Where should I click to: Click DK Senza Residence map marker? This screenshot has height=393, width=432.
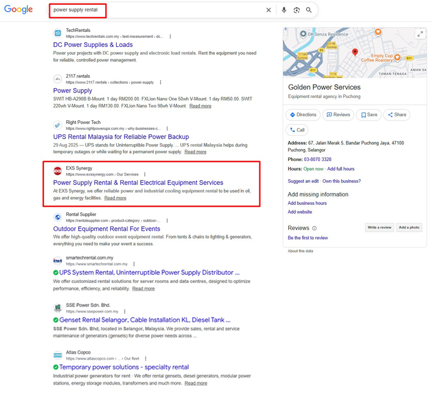(303, 34)
